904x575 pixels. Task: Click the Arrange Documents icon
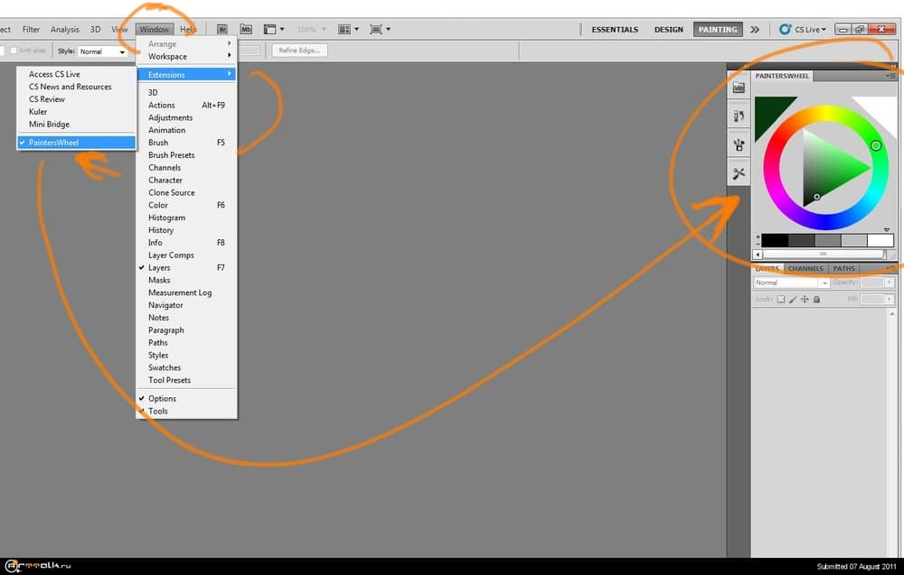[344, 30]
